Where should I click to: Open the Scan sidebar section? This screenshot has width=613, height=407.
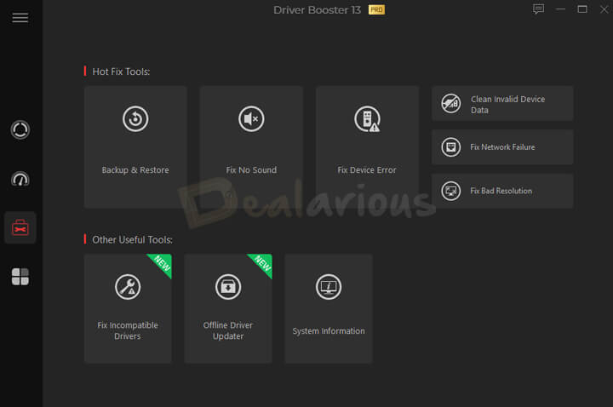20,129
